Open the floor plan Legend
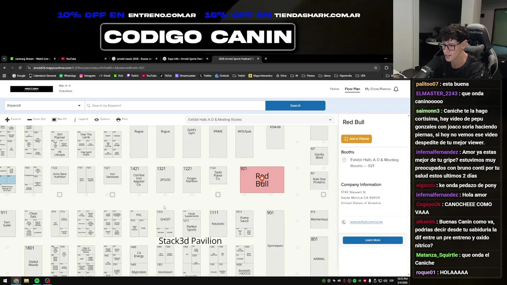Image resolution: width=507 pixels, height=285 pixels. coord(81,119)
